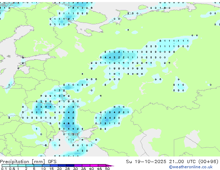The width and height of the screenshot is (220, 170).
Task: Click the '(00+96)' forecast offset text
Action: click(x=209, y=162)
